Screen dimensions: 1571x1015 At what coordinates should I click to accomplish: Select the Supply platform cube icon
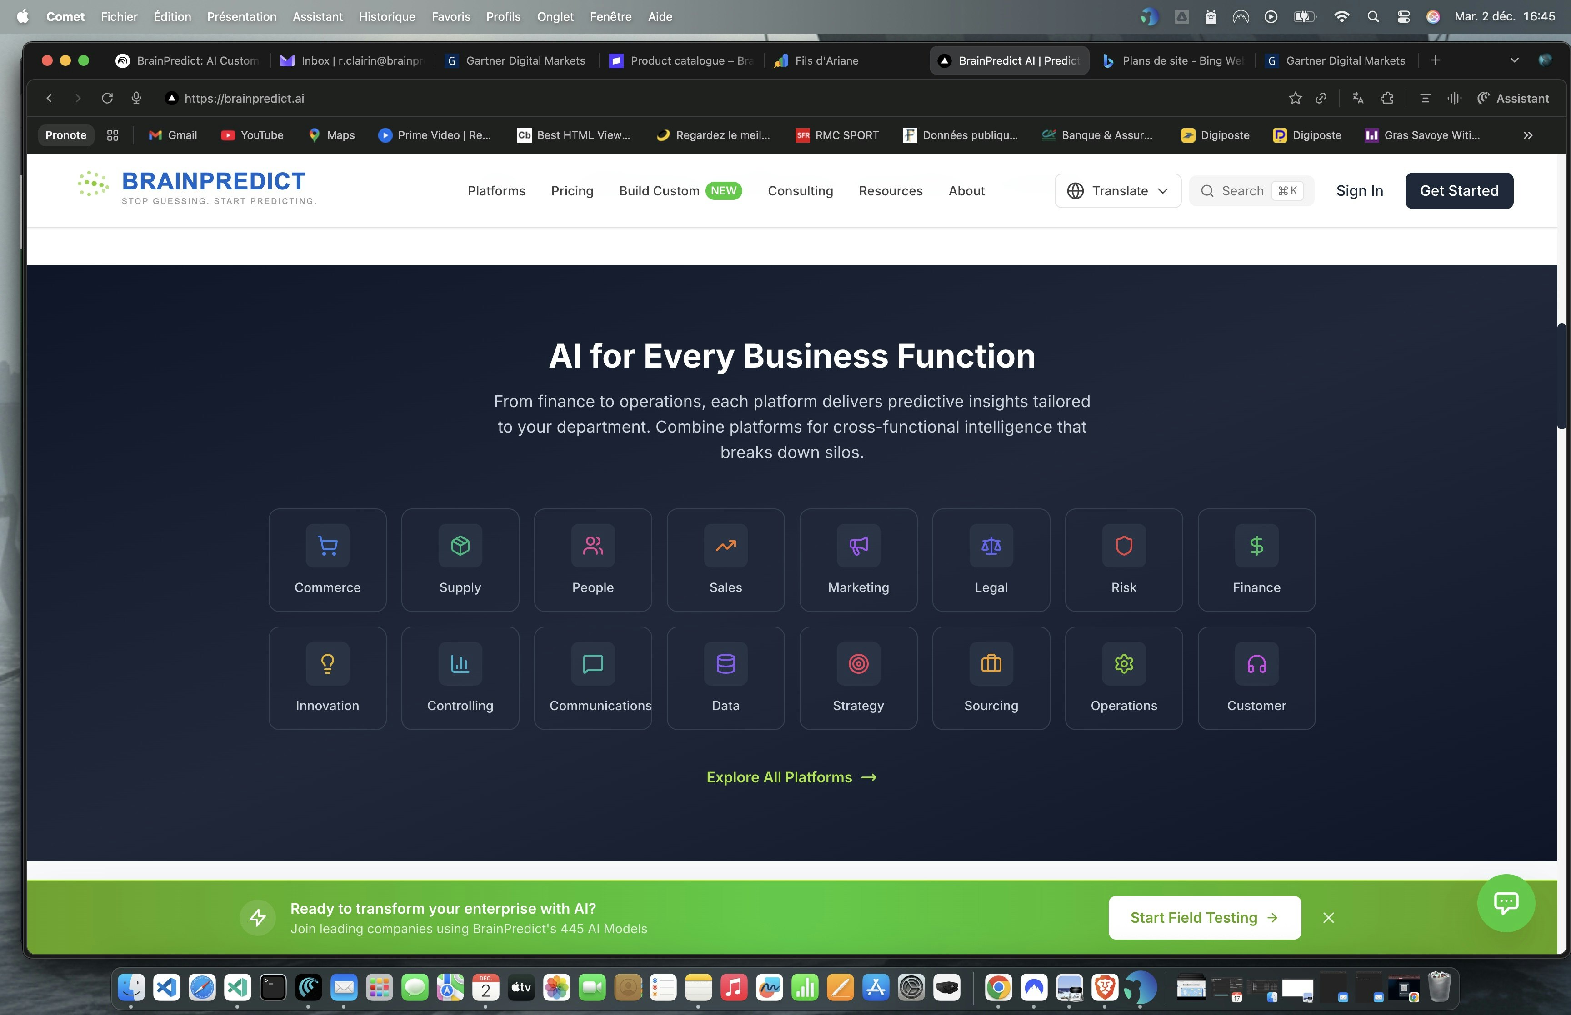tap(460, 545)
